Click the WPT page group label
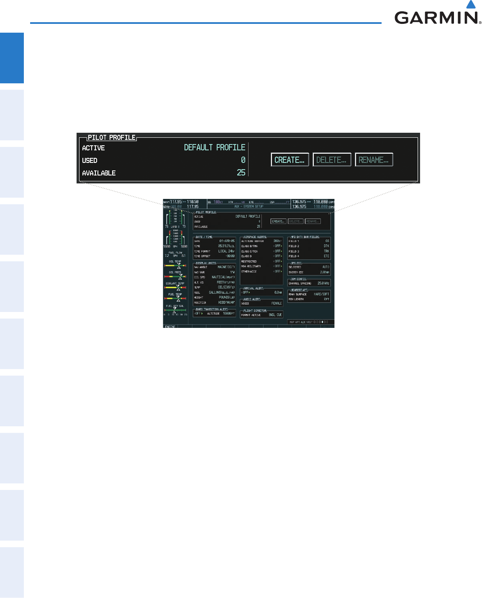 (298, 322)
